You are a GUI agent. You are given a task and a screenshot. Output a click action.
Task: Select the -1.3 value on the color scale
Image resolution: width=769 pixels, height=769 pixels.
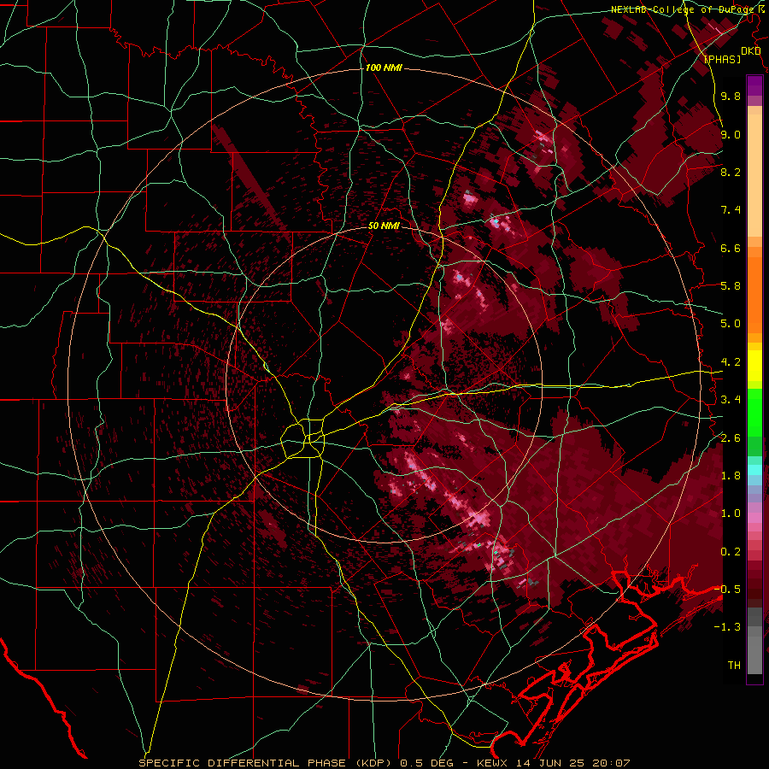[x=727, y=627]
